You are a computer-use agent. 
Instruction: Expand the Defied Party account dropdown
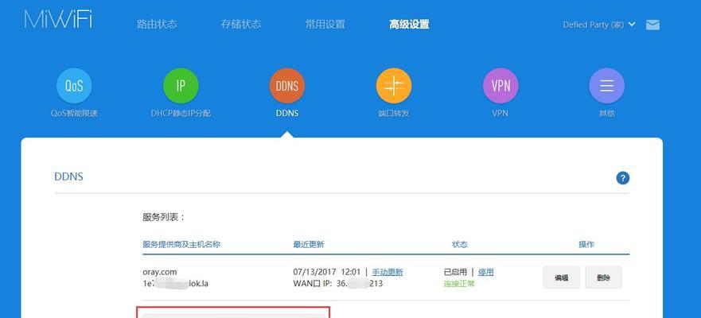tap(599, 25)
